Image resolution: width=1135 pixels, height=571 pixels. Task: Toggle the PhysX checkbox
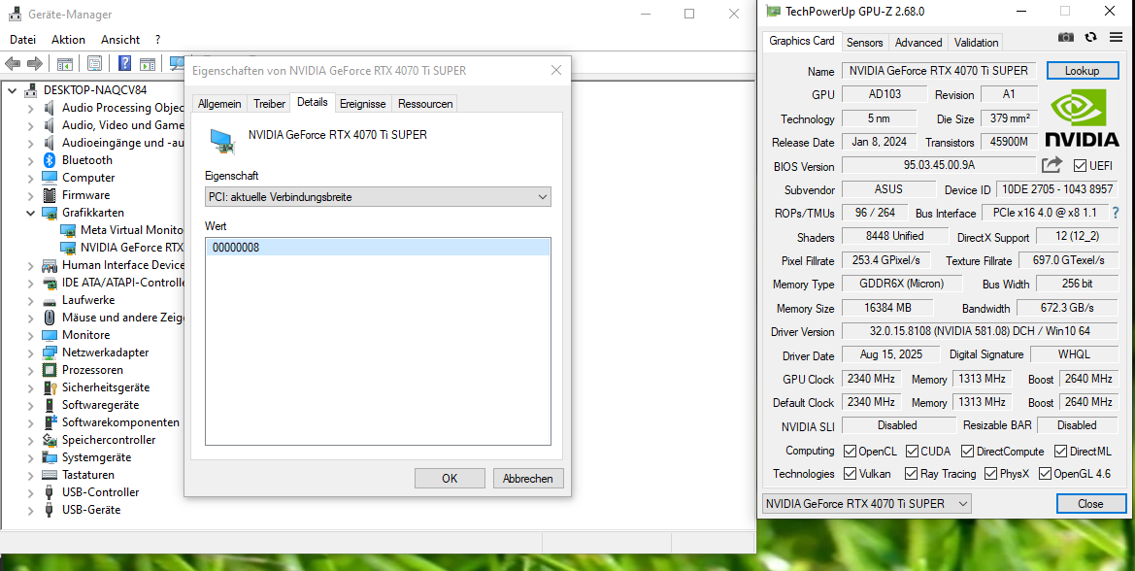pyautogui.click(x=991, y=474)
